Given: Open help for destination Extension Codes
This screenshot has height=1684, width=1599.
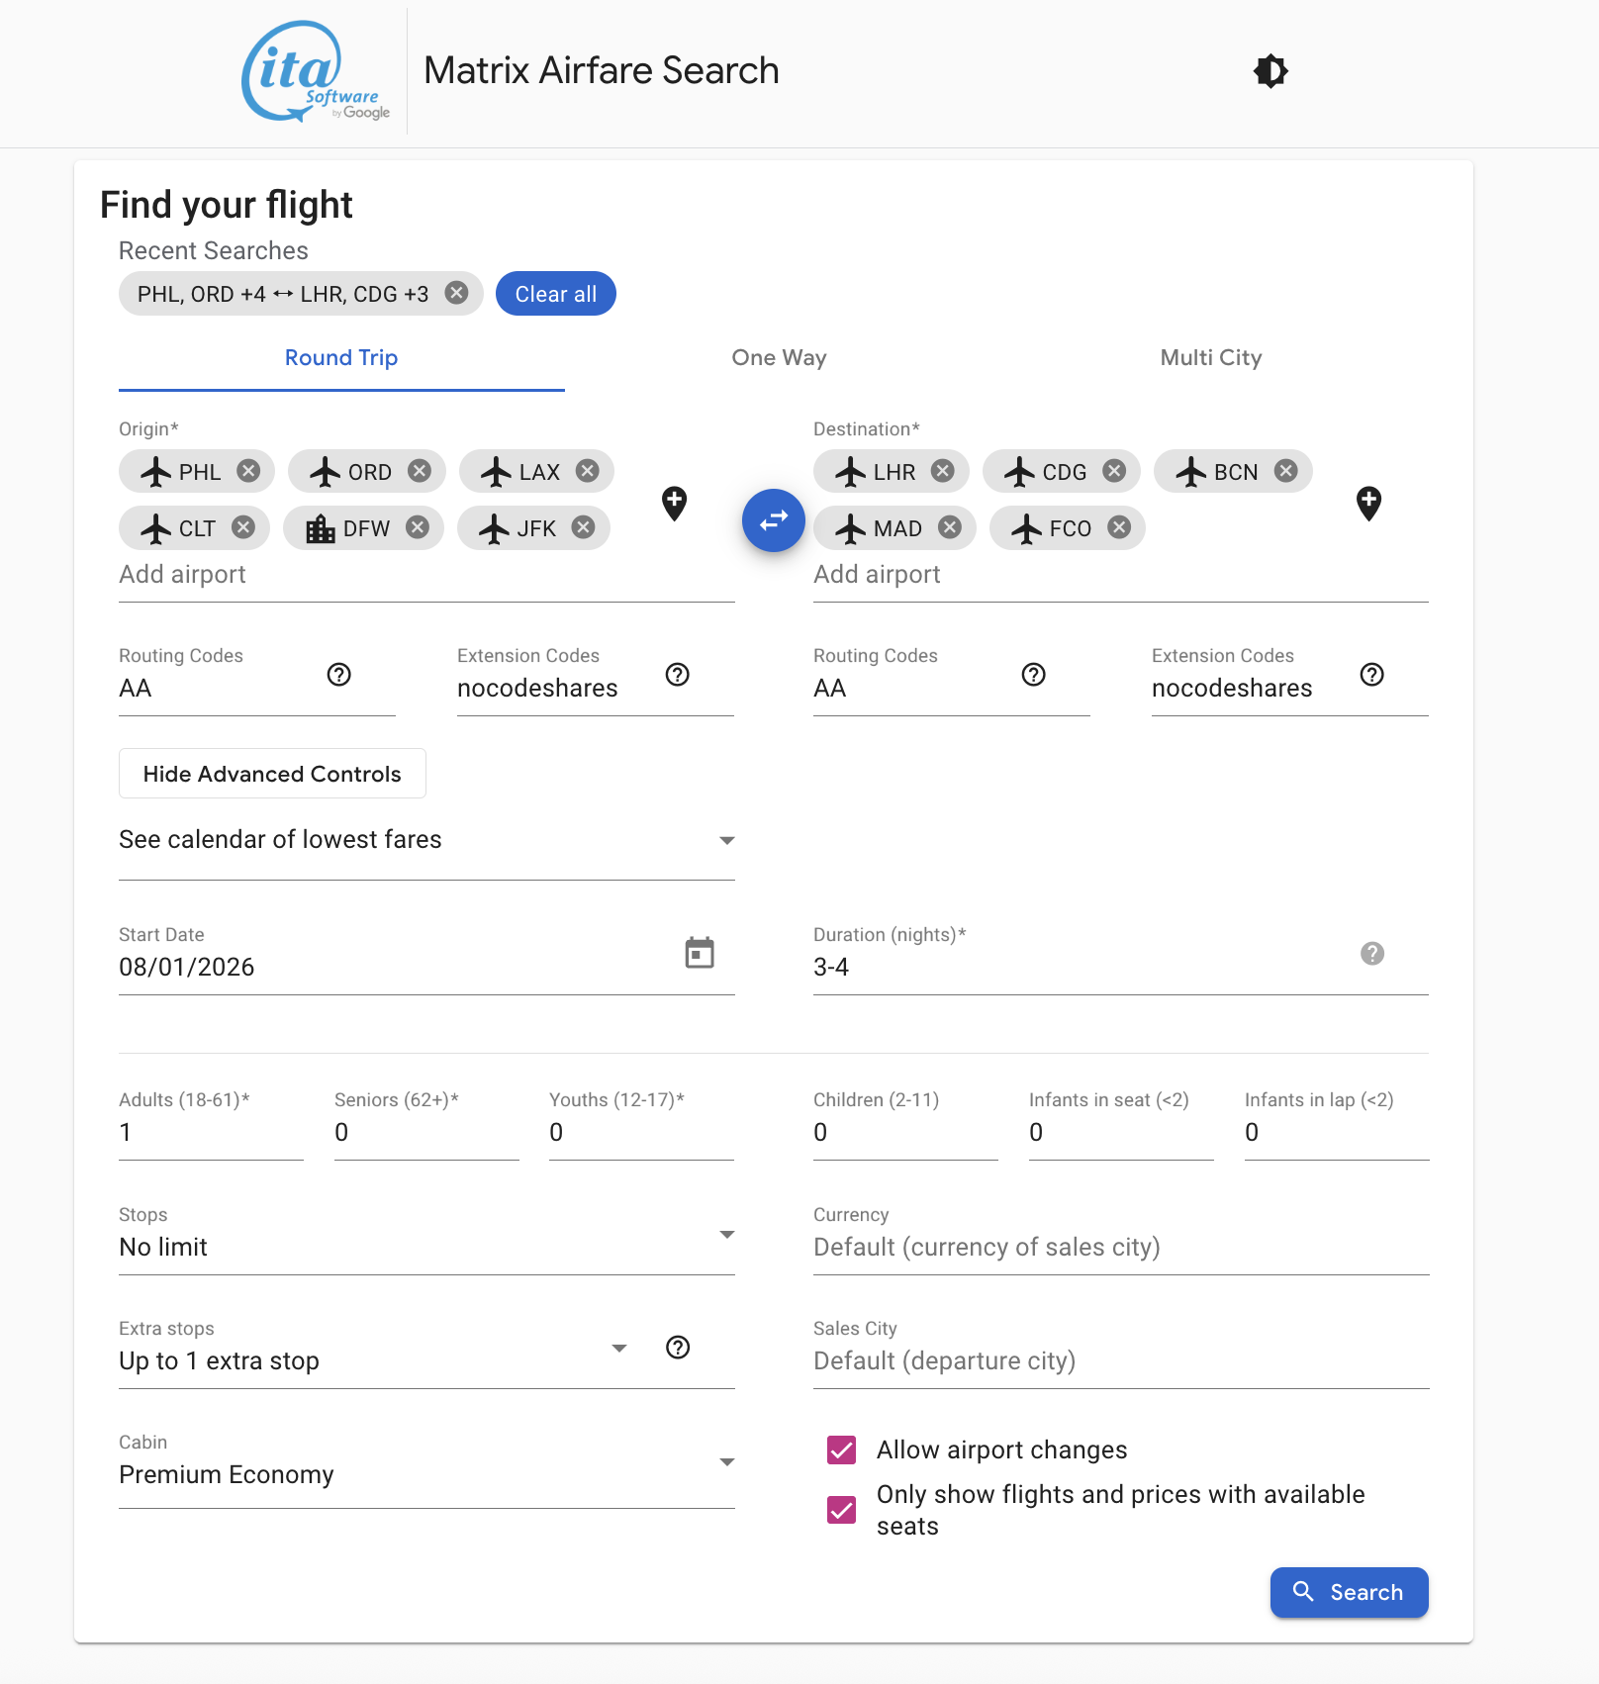Looking at the screenshot, I should 1372,675.
